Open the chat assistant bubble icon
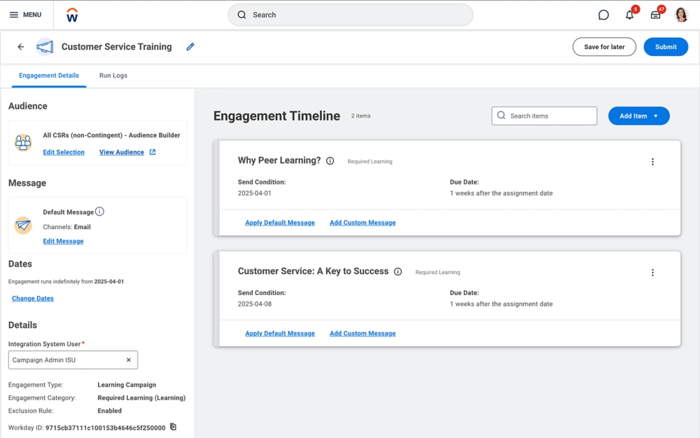Viewport: 700px width, 438px height. (x=603, y=15)
